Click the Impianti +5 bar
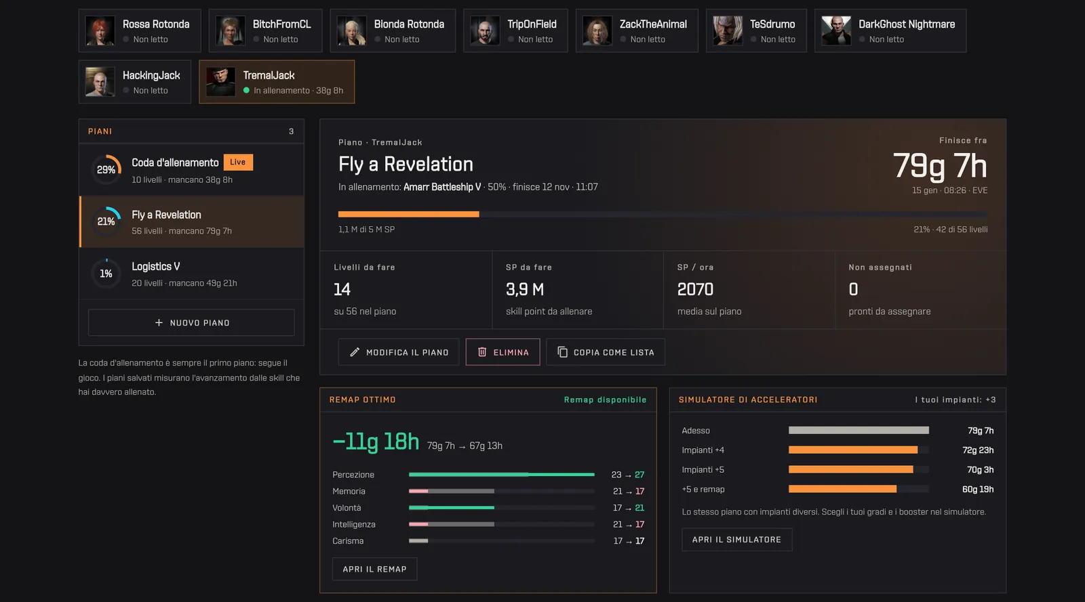Viewport: 1085px width, 602px height. [x=859, y=470]
